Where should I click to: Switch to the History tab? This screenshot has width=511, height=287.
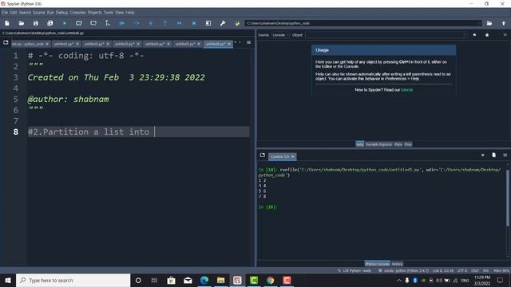397,264
